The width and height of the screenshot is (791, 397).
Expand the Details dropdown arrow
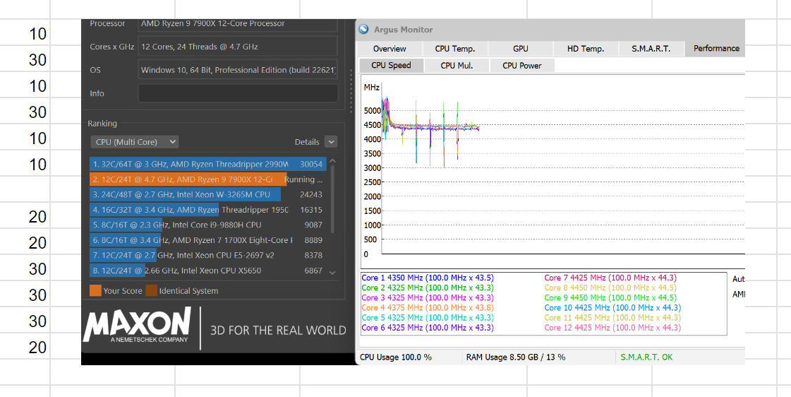[x=331, y=142]
